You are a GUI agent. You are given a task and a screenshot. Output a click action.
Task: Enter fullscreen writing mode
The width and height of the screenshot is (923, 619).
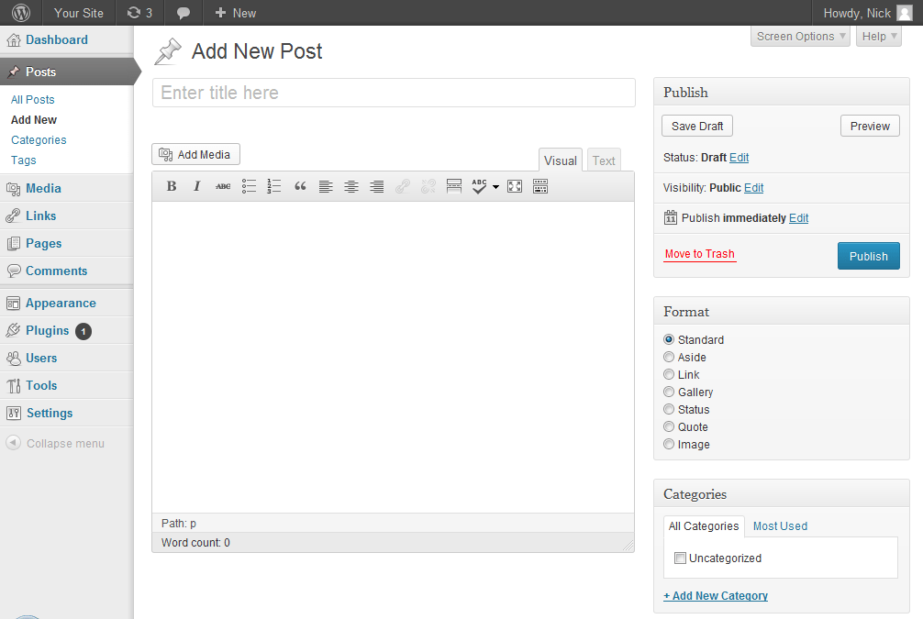(x=515, y=186)
